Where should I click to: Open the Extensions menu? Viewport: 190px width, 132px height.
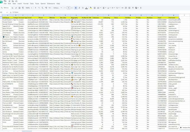(51, 4)
